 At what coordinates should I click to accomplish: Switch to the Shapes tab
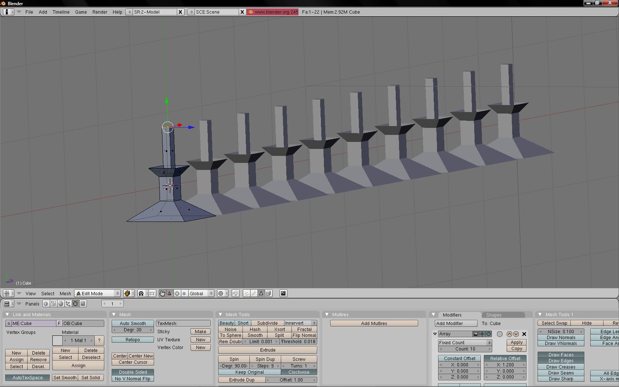pyautogui.click(x=494, y=315)
